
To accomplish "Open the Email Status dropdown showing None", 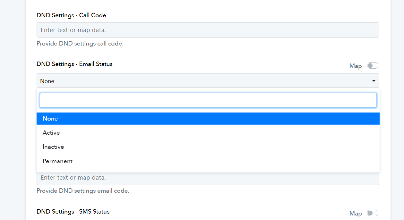I will pyautogui.click(x=208, y=80).
